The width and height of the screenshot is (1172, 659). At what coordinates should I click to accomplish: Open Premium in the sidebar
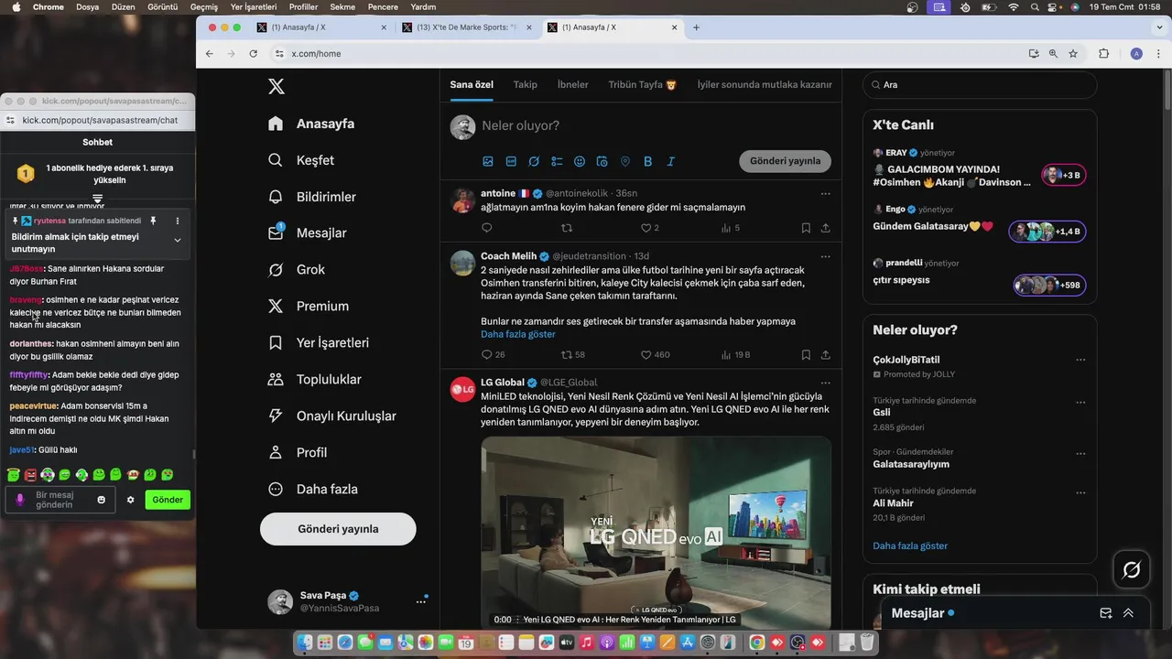[x=308, y=307]
